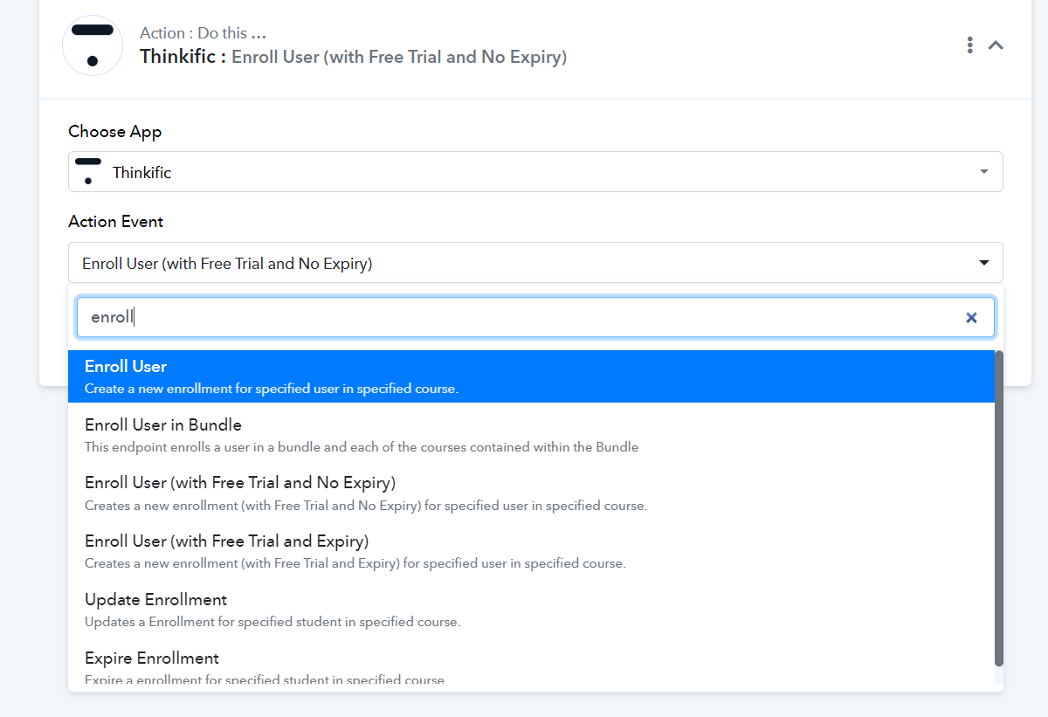Click the "Action : Do this ..." header text
This screenshot has height=717, width=1048.
coord(203,33)
